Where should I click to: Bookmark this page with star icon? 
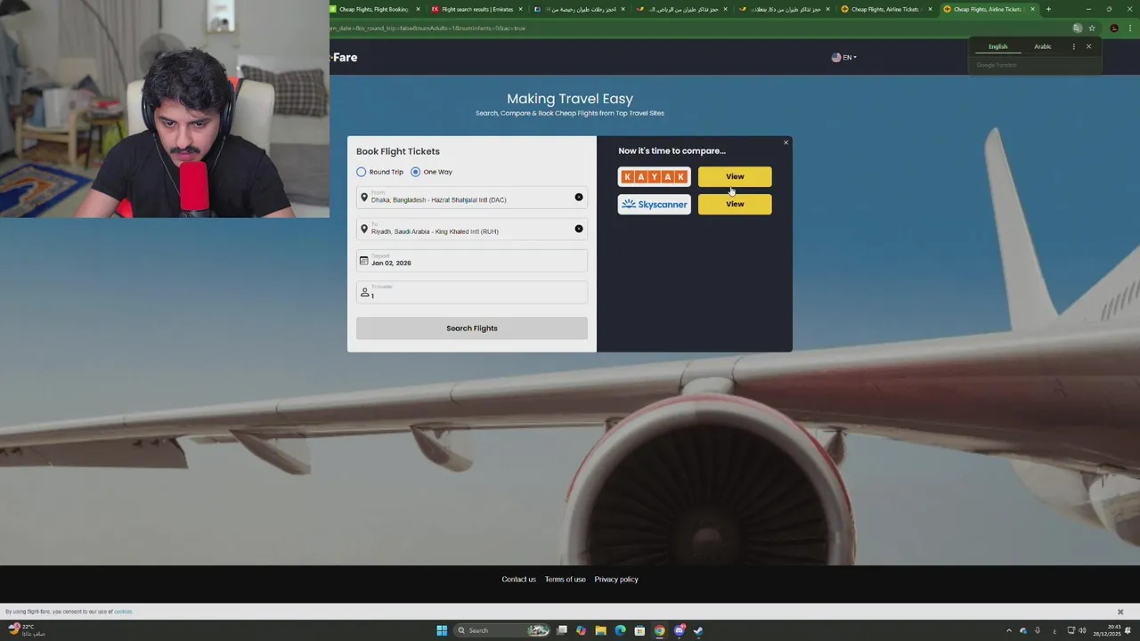1092,28
